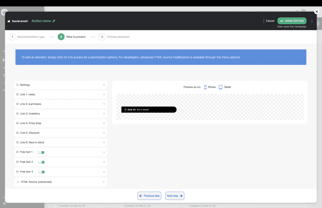The height and width of the screenshot is (208, 322).
Task: Select the Phone preview icon
Action: [205, 87]
